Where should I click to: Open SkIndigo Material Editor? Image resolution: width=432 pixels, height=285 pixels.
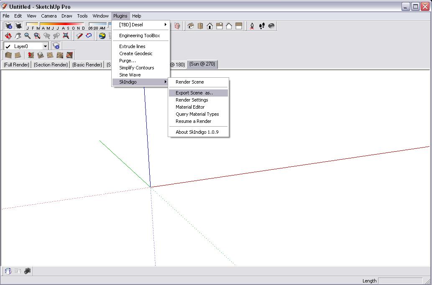[x=198, y=107]
